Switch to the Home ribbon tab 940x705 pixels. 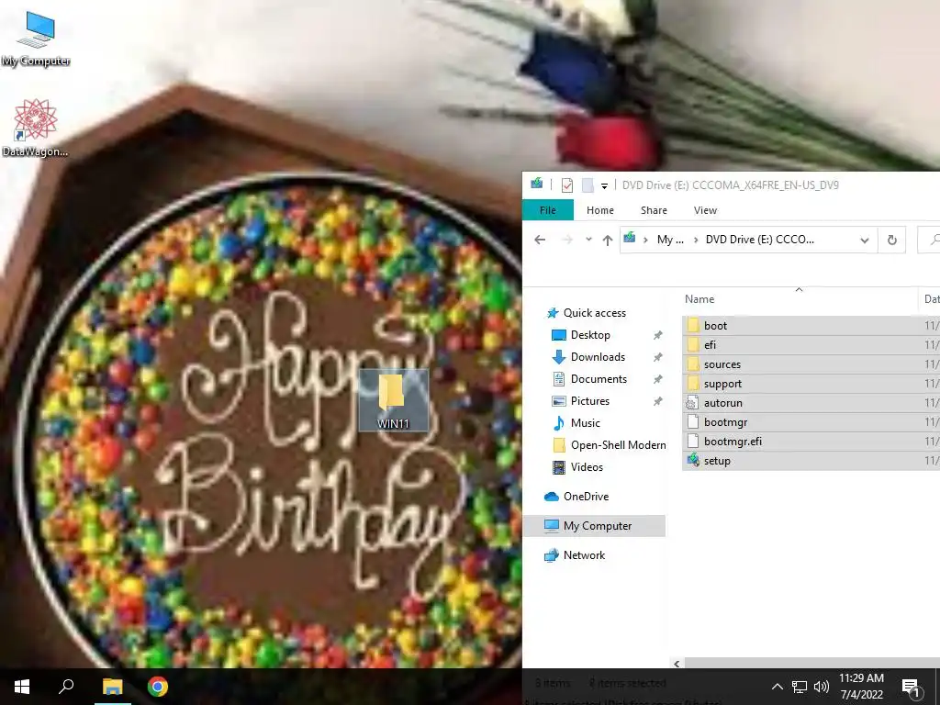600,210
